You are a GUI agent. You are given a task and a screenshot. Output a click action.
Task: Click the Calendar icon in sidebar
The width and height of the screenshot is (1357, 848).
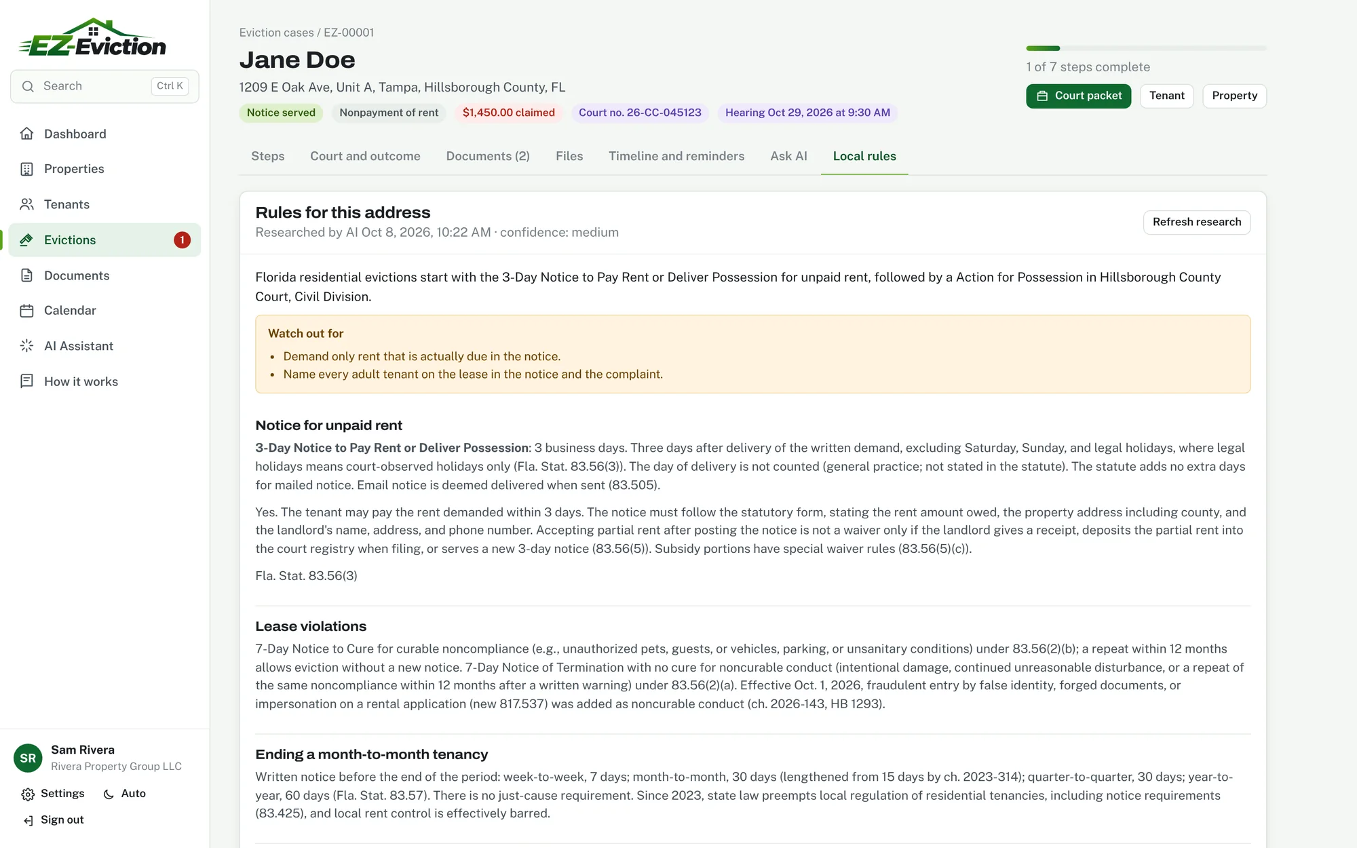pyautogui.click(x=26, y=311)
